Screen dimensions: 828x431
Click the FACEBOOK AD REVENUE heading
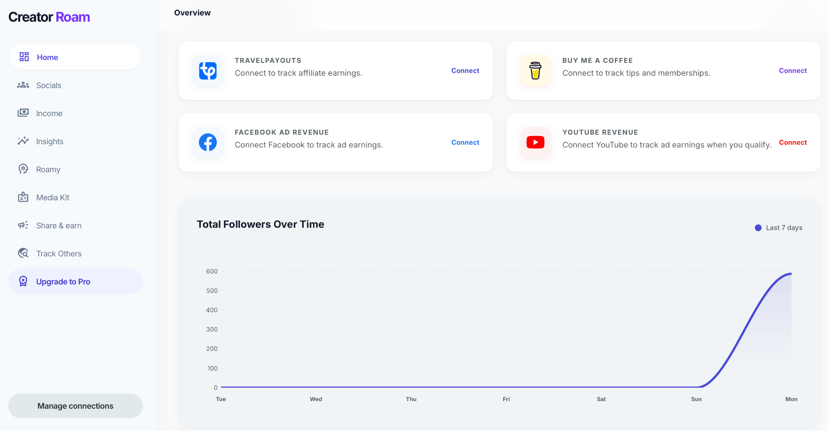coord(282,132)
